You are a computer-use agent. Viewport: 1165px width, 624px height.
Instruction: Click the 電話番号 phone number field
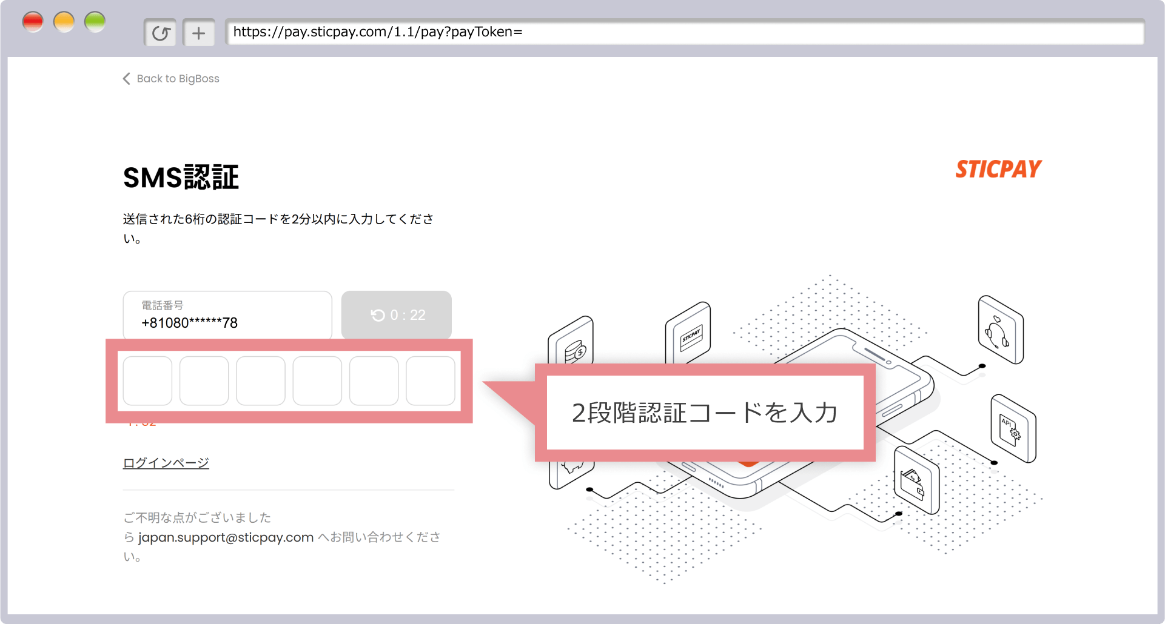pyautogui.click(x=227, y=316)
